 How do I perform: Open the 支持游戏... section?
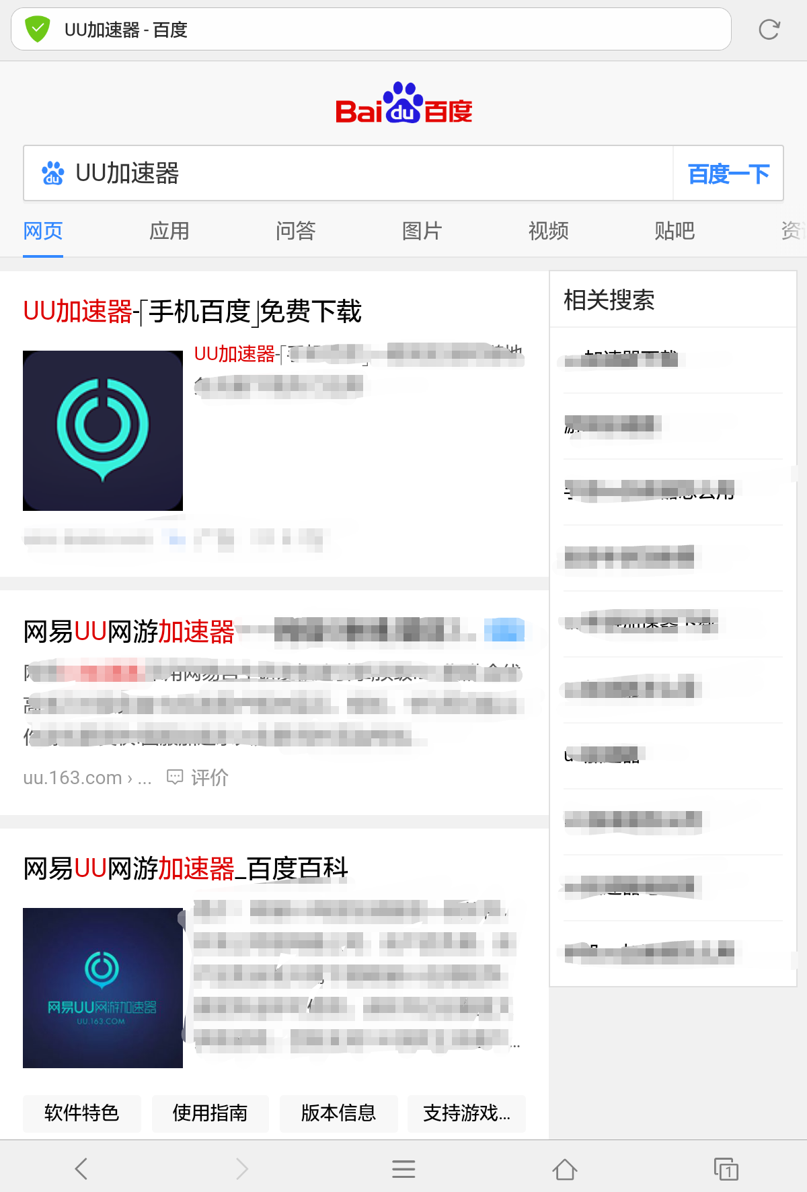tap(467, 1113)
